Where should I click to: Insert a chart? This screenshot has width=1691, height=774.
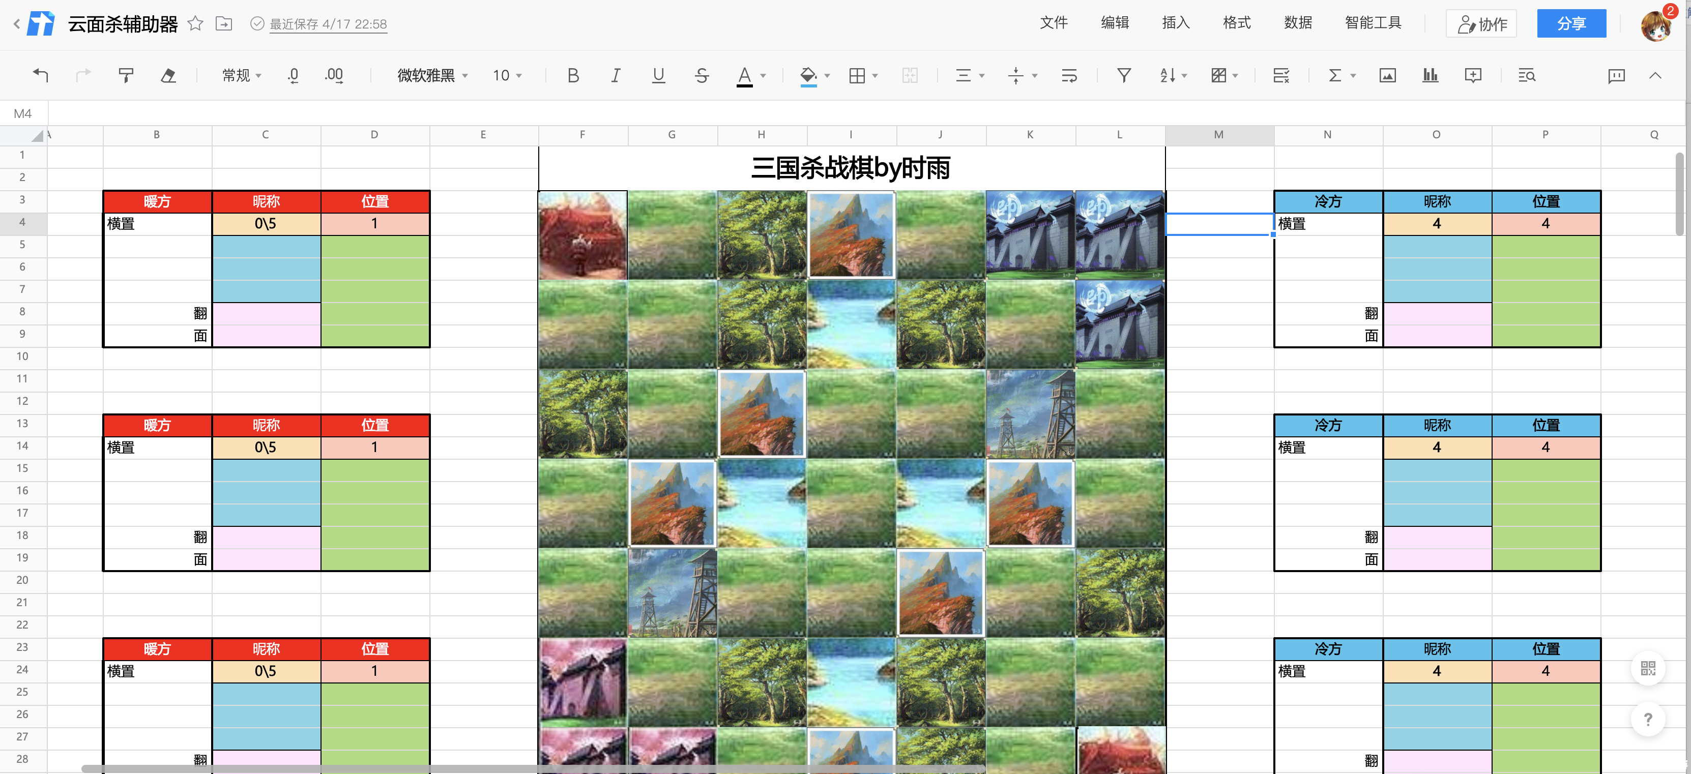[x=1430, y=75]
